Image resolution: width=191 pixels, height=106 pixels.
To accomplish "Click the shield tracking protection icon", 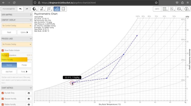I will tap(35, 3).
